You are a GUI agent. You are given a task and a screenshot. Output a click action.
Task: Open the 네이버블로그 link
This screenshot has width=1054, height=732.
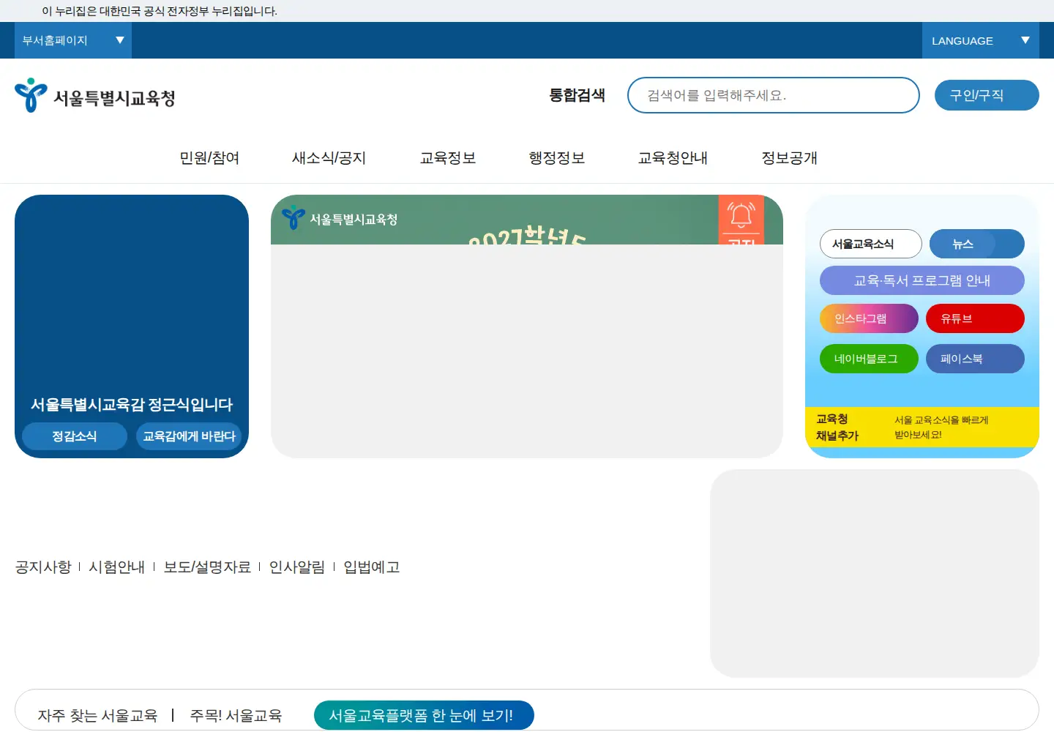[x=869, y=359]
